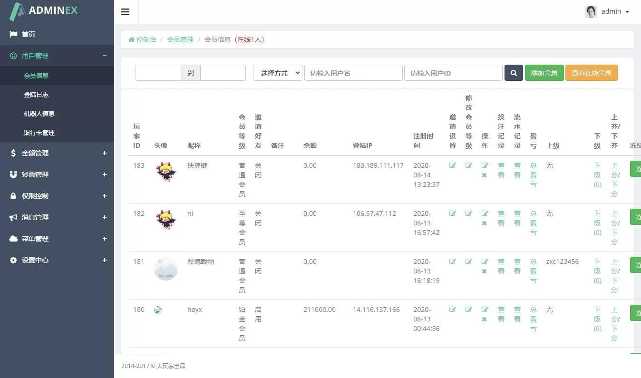641x378 pixels.
Task: Click the hamburger menu toggle icon
Action: pyautogui.click(x=126, y=12)
